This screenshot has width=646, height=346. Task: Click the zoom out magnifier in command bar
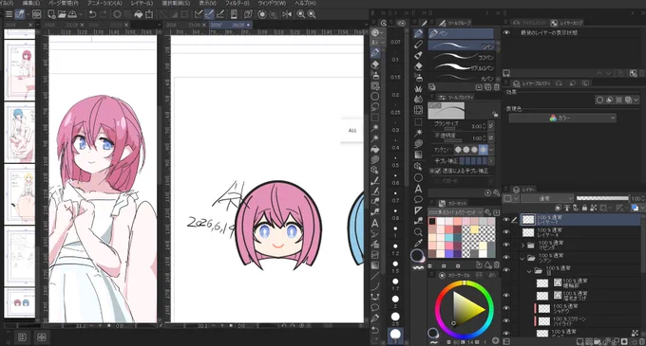312,14
